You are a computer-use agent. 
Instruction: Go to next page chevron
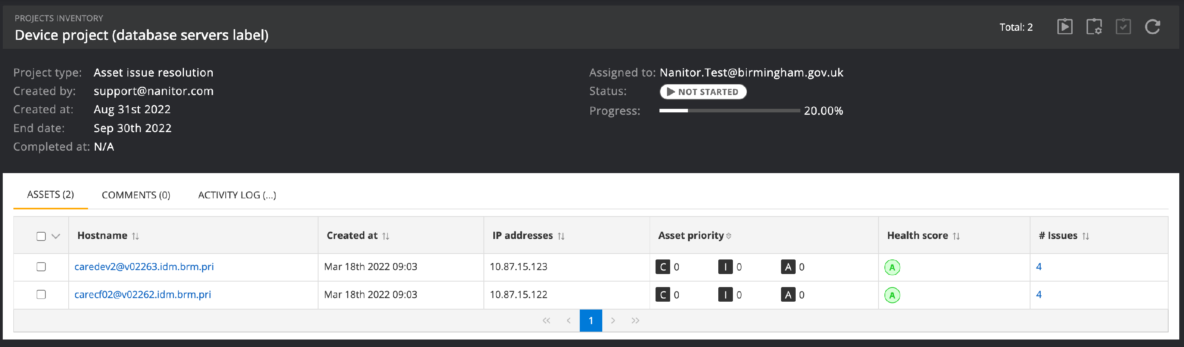click(x=613, y=320)
